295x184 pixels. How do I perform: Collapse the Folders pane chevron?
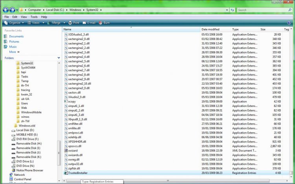[x=59, y=58]
